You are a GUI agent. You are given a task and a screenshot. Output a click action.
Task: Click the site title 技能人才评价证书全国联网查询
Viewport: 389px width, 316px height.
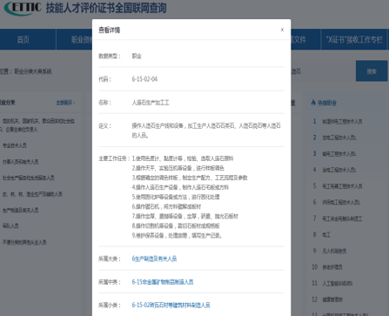(106, 8)
